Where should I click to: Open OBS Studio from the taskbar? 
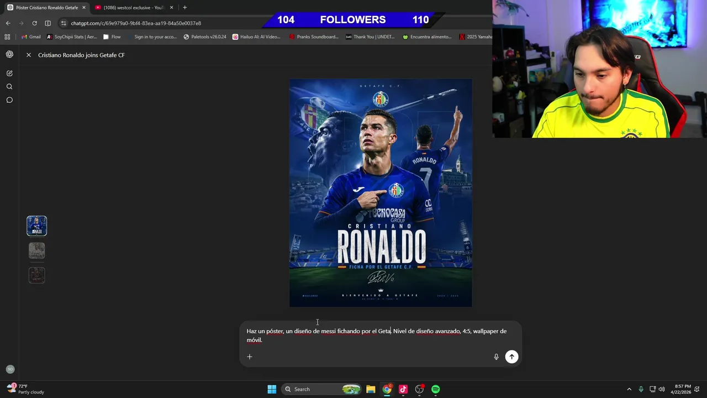tap(419, 389)
